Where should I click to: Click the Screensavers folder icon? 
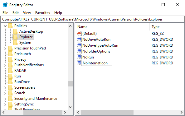(x=10, y=87)
